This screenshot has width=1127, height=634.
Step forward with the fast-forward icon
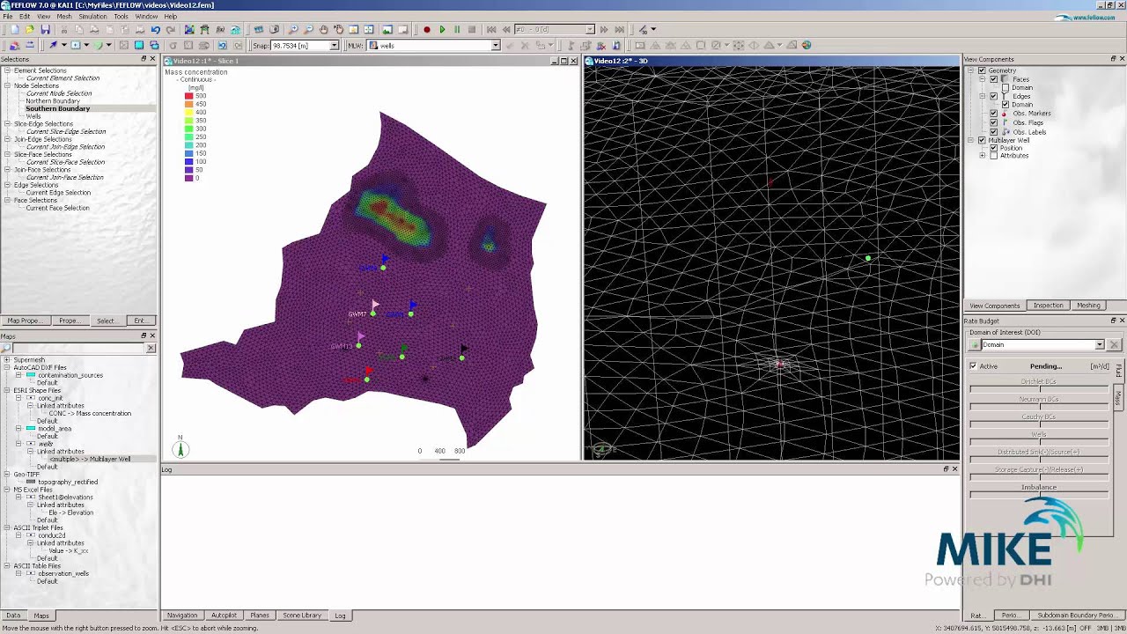(x=604, y=29)
